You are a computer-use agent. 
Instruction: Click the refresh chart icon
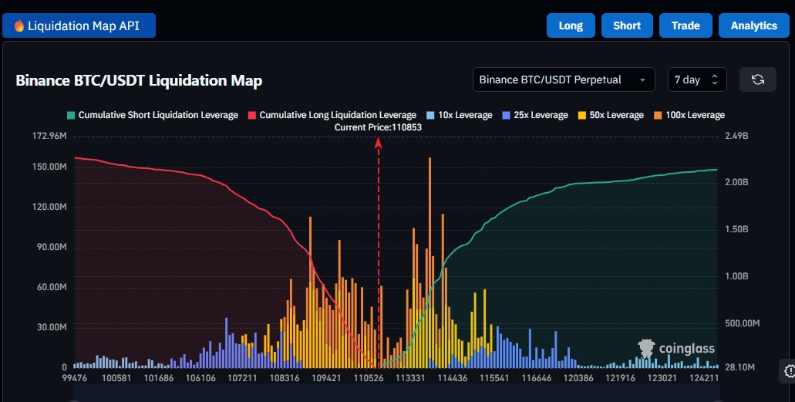(x=757, y=79)
